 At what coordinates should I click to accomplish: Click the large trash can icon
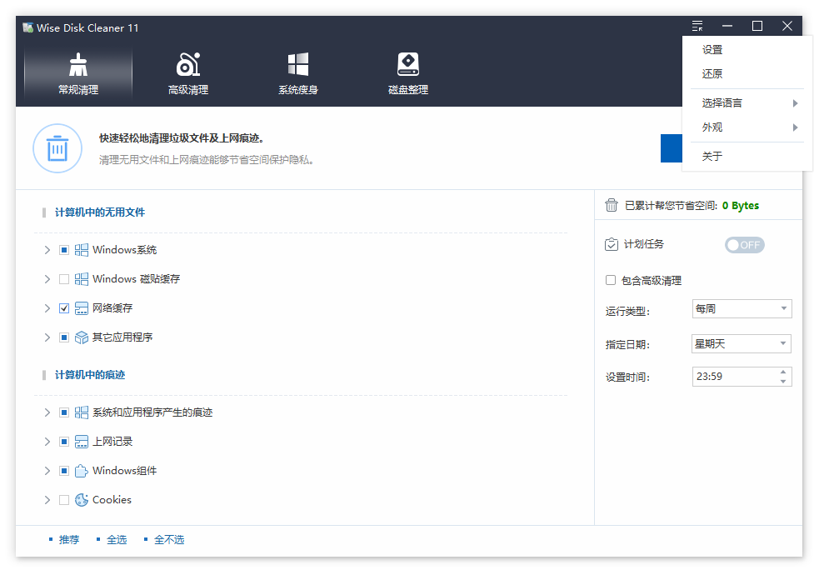pos(57,149)
